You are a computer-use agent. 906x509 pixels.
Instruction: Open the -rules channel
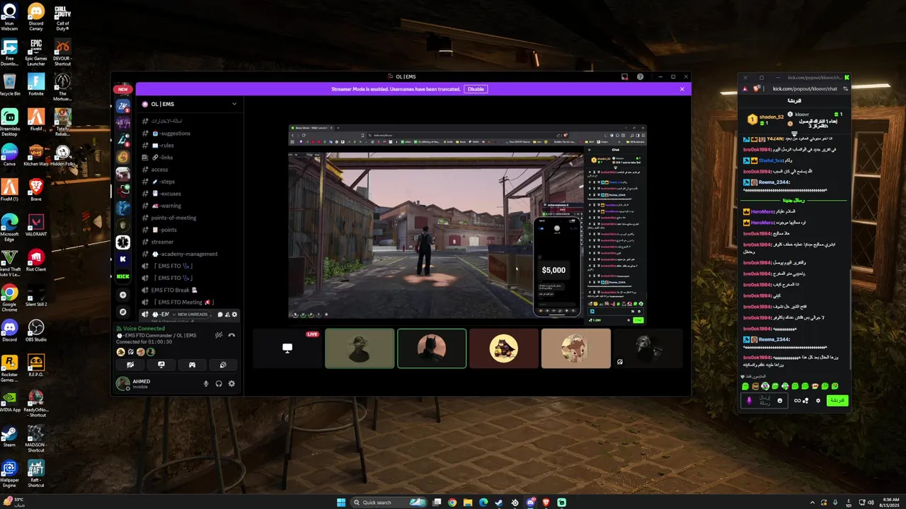click(x=190, y=145)
